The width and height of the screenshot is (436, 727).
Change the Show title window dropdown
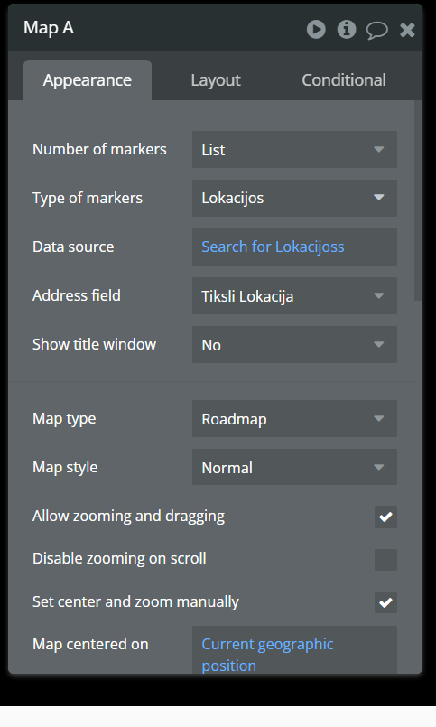coord(294,344)
